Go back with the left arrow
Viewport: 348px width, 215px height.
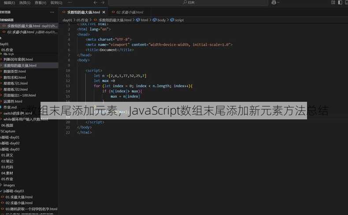click(x=96, y=3)
